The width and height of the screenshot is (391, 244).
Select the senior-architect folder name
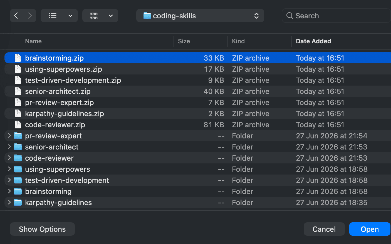[x=52, y=147]
